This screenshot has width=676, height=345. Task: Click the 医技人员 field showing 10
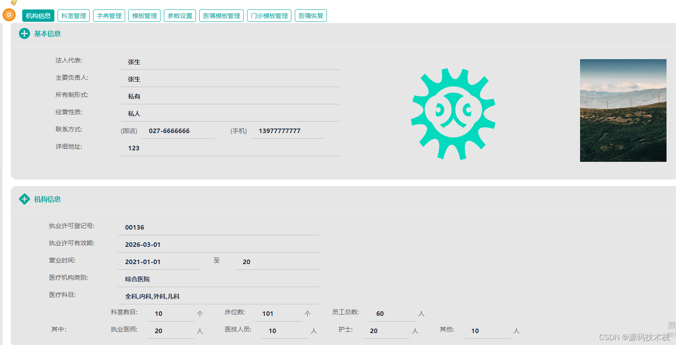point(285,331)
